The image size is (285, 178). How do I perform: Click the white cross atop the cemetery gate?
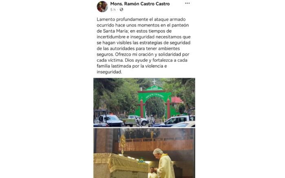click(x=154, y=82)
